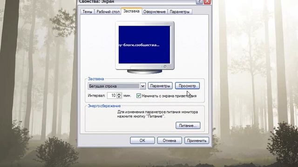Go to the Оформление tab
The image size is (298, 167).
154,12
